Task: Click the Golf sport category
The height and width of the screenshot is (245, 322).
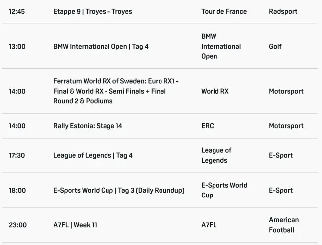Action: (275, 47)
